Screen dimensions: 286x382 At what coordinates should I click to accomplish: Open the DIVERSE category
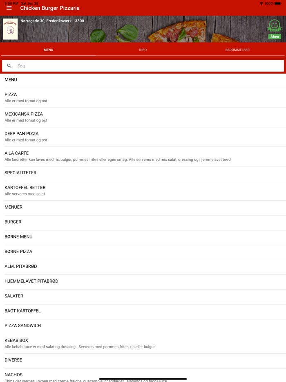(143, 361)
